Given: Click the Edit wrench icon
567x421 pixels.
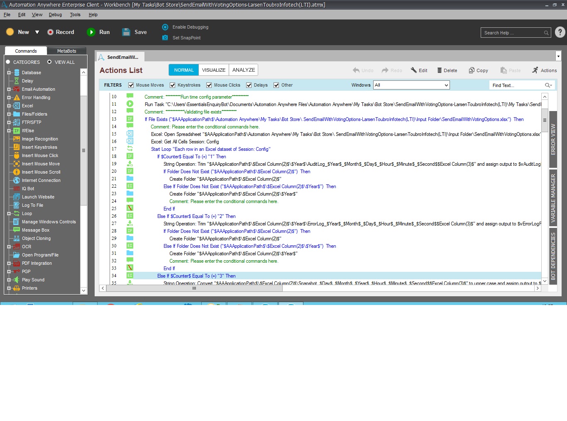Looking at the screenshot, I should (414, 70).
